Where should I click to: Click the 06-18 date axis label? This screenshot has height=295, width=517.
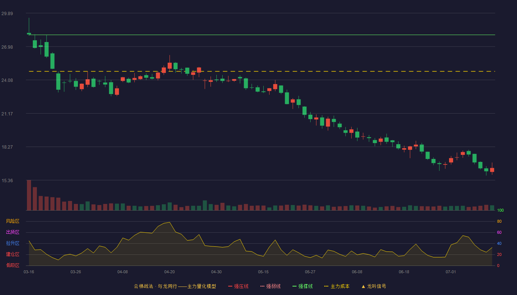404,272
